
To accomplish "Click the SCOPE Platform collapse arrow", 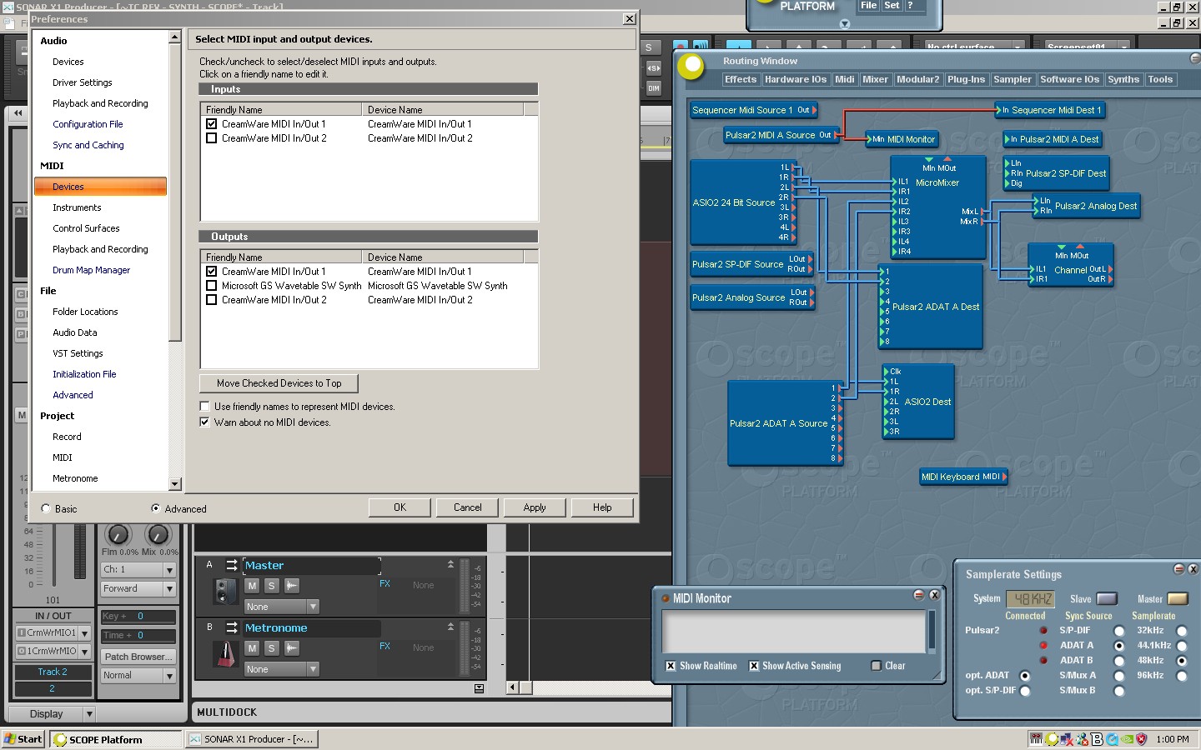I will [x=845, y=24].
